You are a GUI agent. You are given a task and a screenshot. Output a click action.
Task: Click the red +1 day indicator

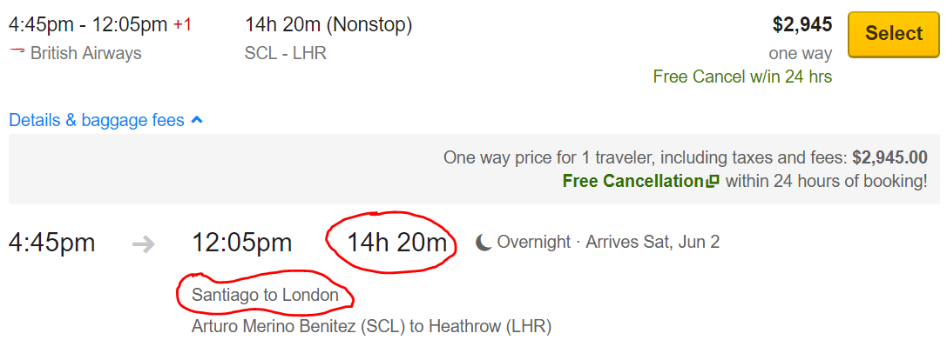coord(182,25)
